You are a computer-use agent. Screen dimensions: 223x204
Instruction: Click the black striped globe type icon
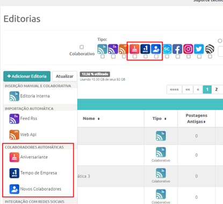(210, 49)
